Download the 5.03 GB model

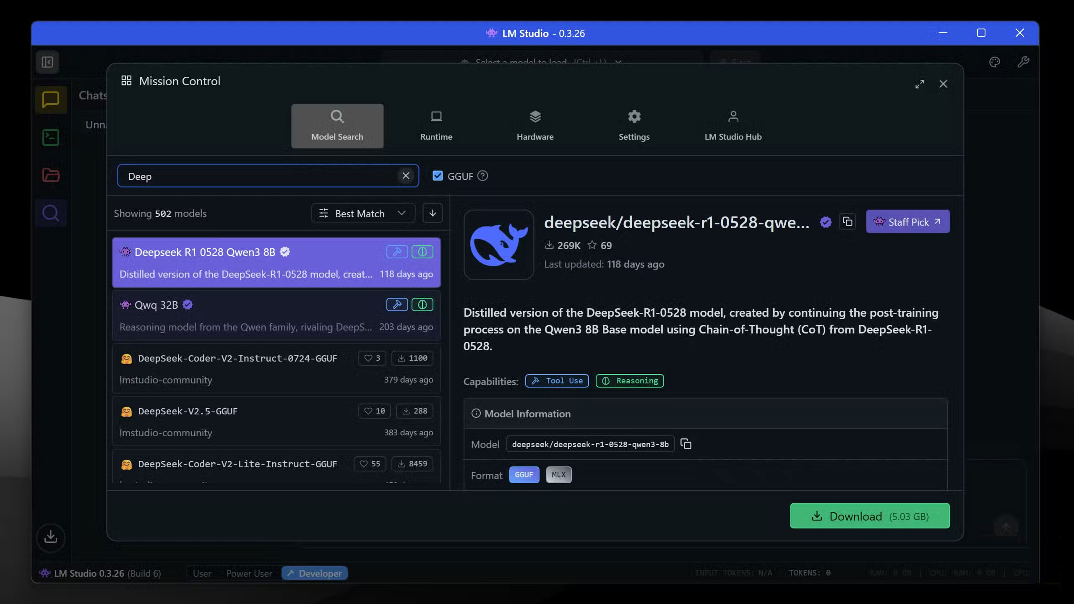click(x=869, y=516)
